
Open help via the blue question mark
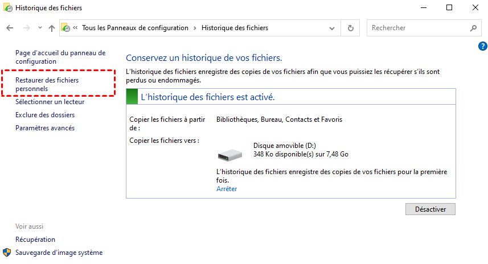pyautogui.click(x=482, y=46)
